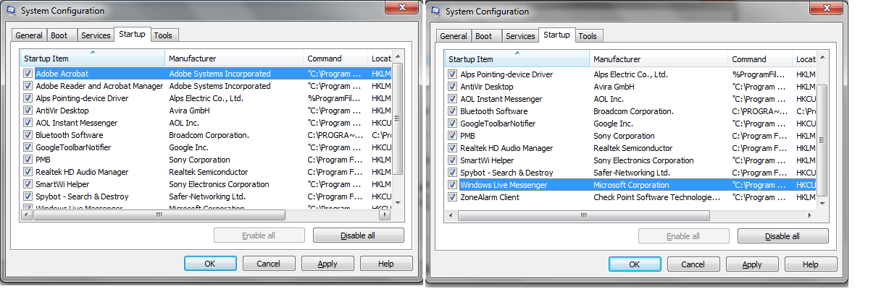Sort by Manufacturer header in left window
Image resolution: width=889 pixels, height=294 pixels.
coord(235,59)
